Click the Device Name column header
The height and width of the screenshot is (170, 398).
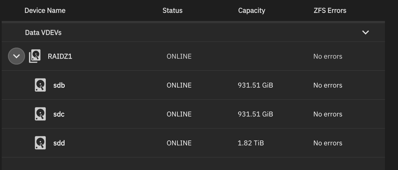tap(45, 10)
